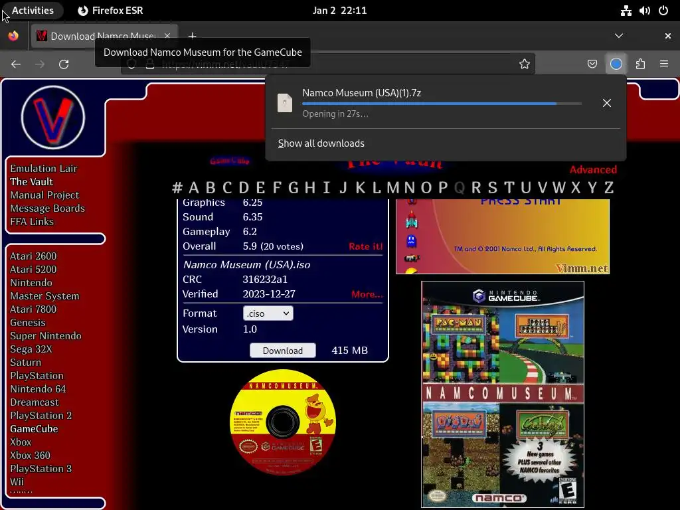
Task: Browse Atari 7800 games
Action: point(33,309)
